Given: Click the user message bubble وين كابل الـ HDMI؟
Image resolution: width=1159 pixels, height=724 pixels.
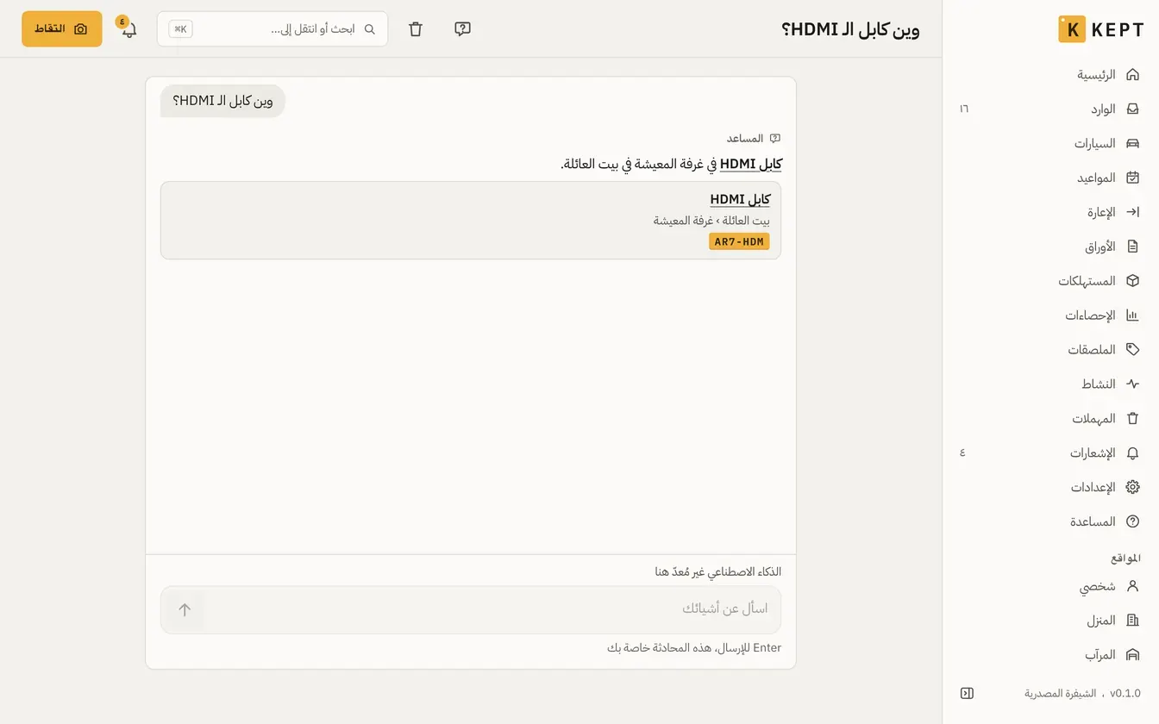Looking at the screenshot, I should (222, 102).
